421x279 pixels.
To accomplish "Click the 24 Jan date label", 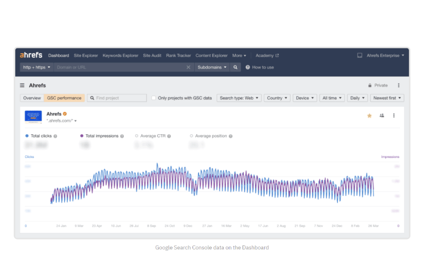I will [61, 226].
